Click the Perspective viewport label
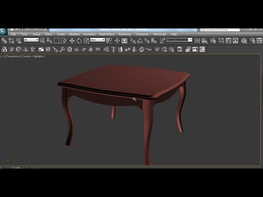Viewport: 263px width, 197px height. click(x=13, y=56)
